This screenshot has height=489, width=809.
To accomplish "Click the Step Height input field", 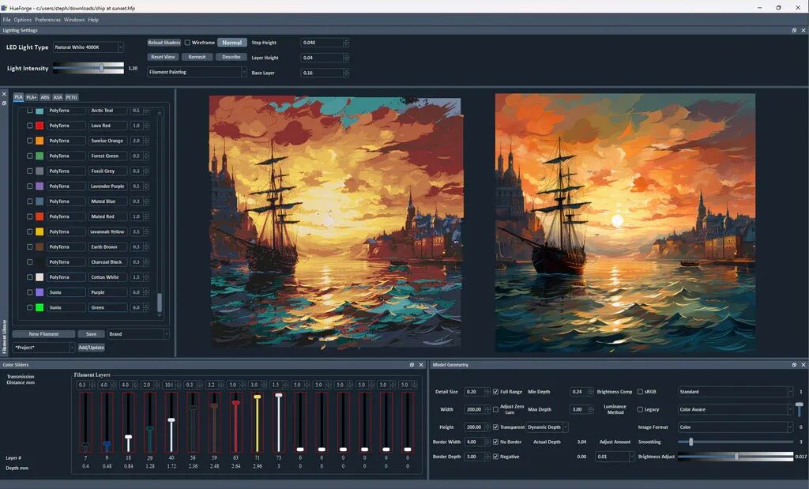I will click(x=322, y=43).
